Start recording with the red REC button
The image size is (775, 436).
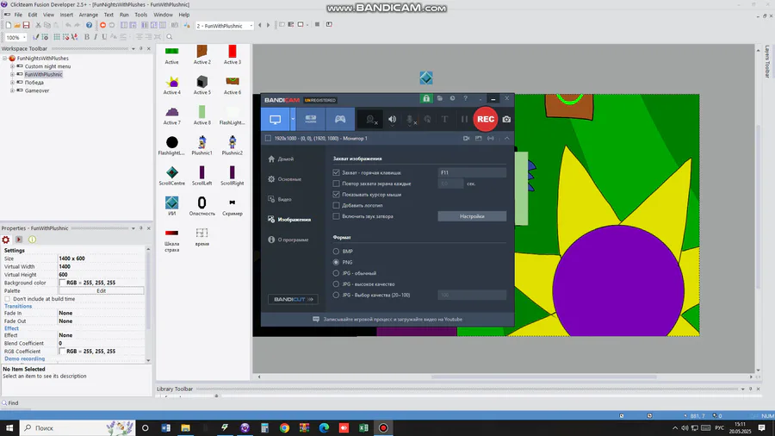click(486, 119)
